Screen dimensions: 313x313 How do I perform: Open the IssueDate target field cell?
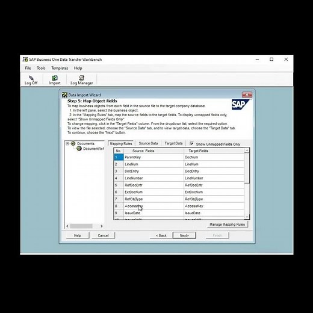[214, 213]
